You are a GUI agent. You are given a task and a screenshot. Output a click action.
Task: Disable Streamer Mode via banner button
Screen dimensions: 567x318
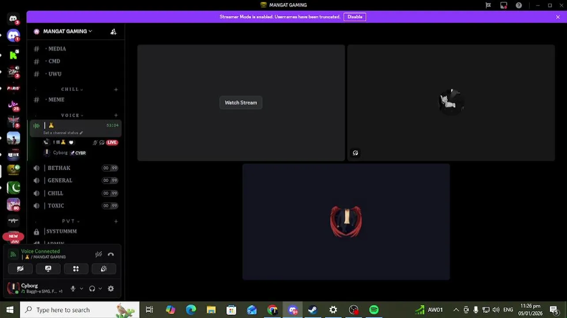click(x=355, y=17)
